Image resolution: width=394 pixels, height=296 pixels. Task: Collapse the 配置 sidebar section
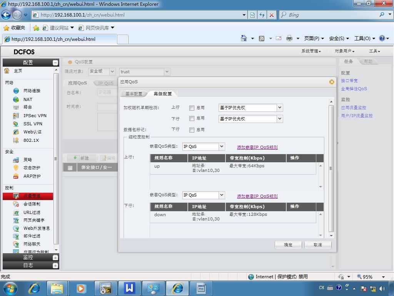pyautogui.click(x=55, y=63)
